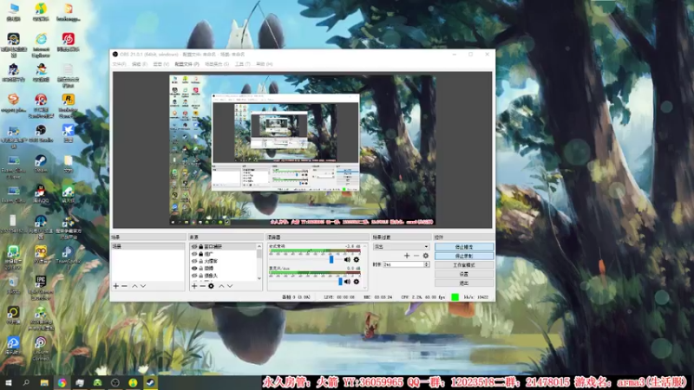
Task: Move the selected source up
Action: (221, 286)
